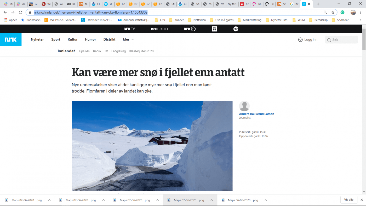The height and width of the screenshot is (206, 366).
Task: Expand the Mer dropdown menu
Action: [128, 39]
